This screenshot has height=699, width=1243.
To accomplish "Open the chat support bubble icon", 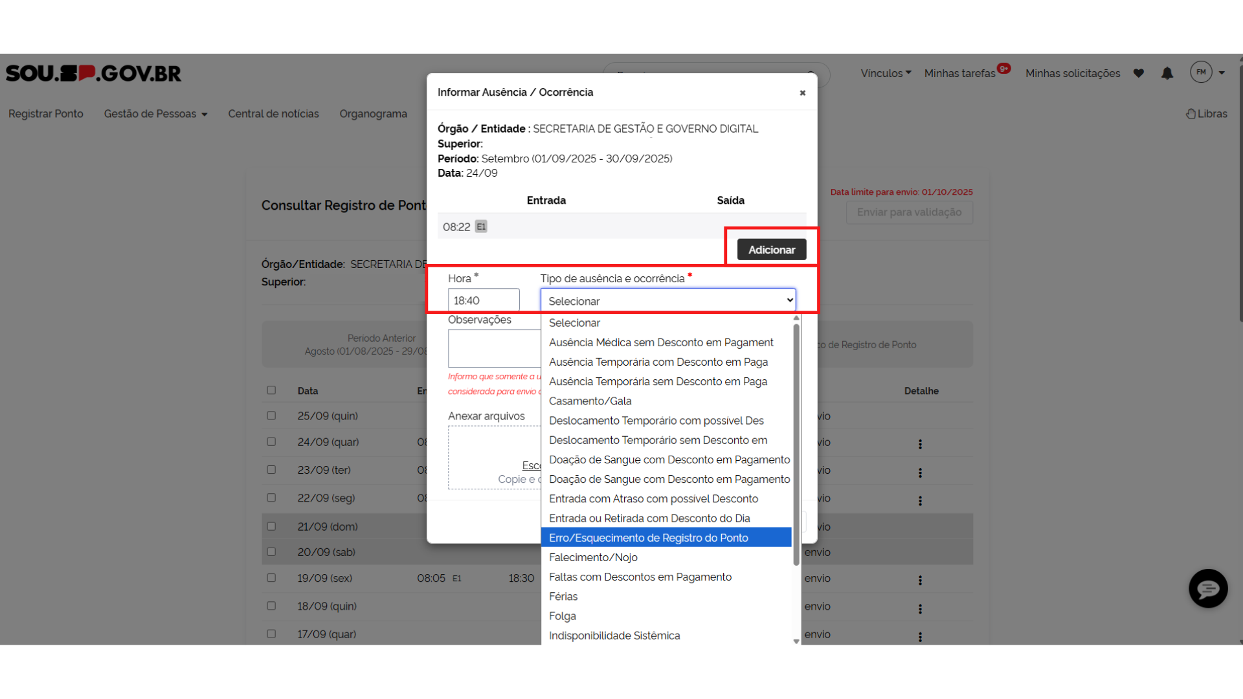I will [x=1207, y=588].
